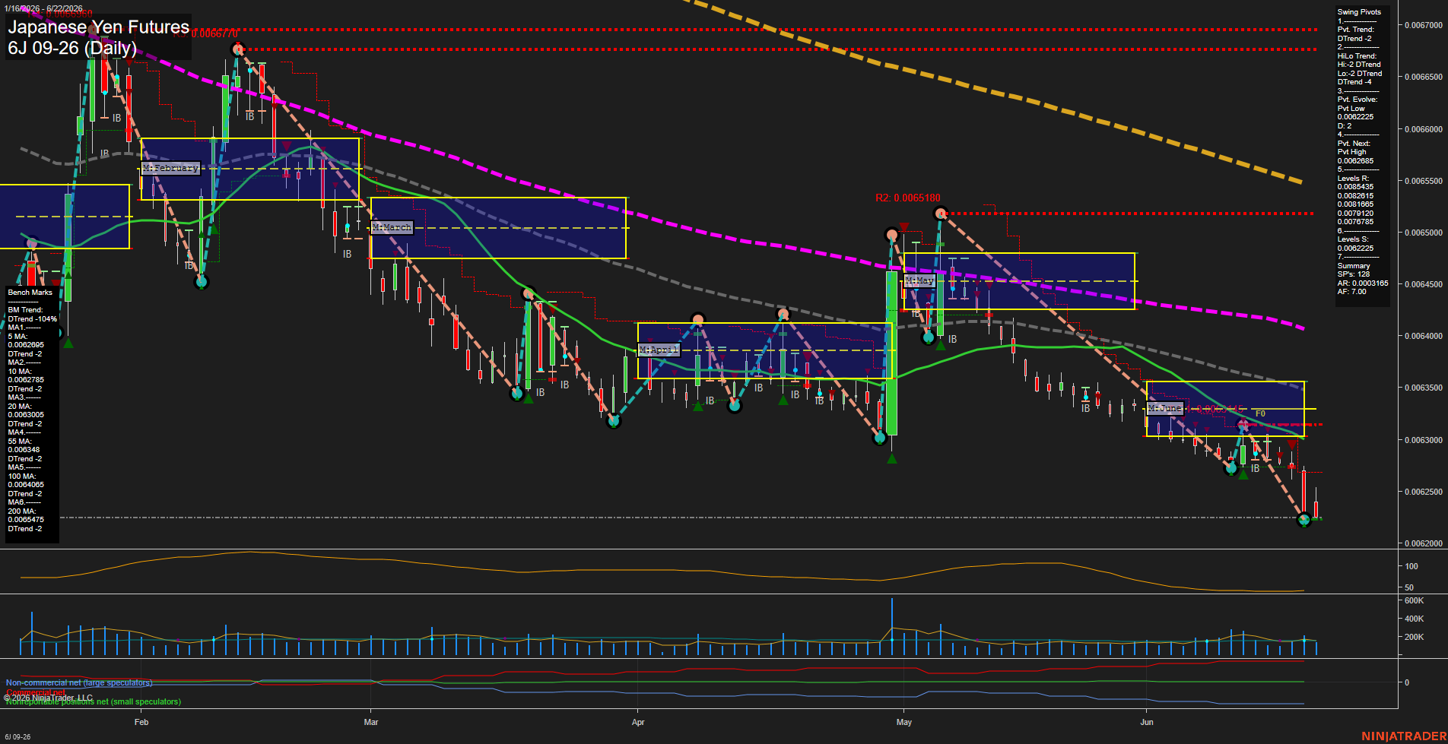Image resolution: width=1448 pixels, height=744 pixels.
Task: Click the 'Non-commercial net (large speculators)' legend
Action: pyautogui.click(x=79, y=682)
